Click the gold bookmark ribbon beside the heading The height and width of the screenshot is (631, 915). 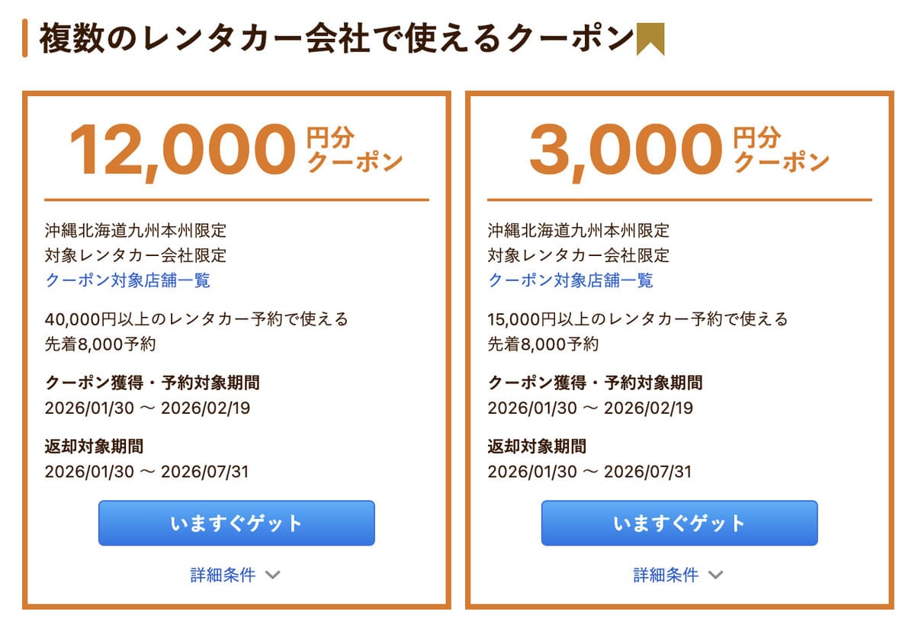[650, 37]
